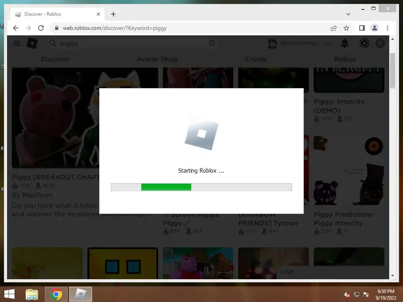Screen dimensions: 403x302
Task: Open Chrome side panel icon
Action: 362,28
